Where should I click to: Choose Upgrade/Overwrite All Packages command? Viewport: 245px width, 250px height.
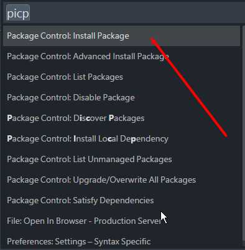tap(121, 180)
